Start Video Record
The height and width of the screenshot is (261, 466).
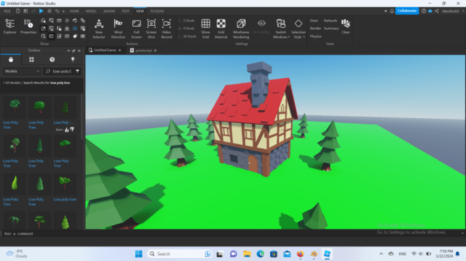[166, 29]
